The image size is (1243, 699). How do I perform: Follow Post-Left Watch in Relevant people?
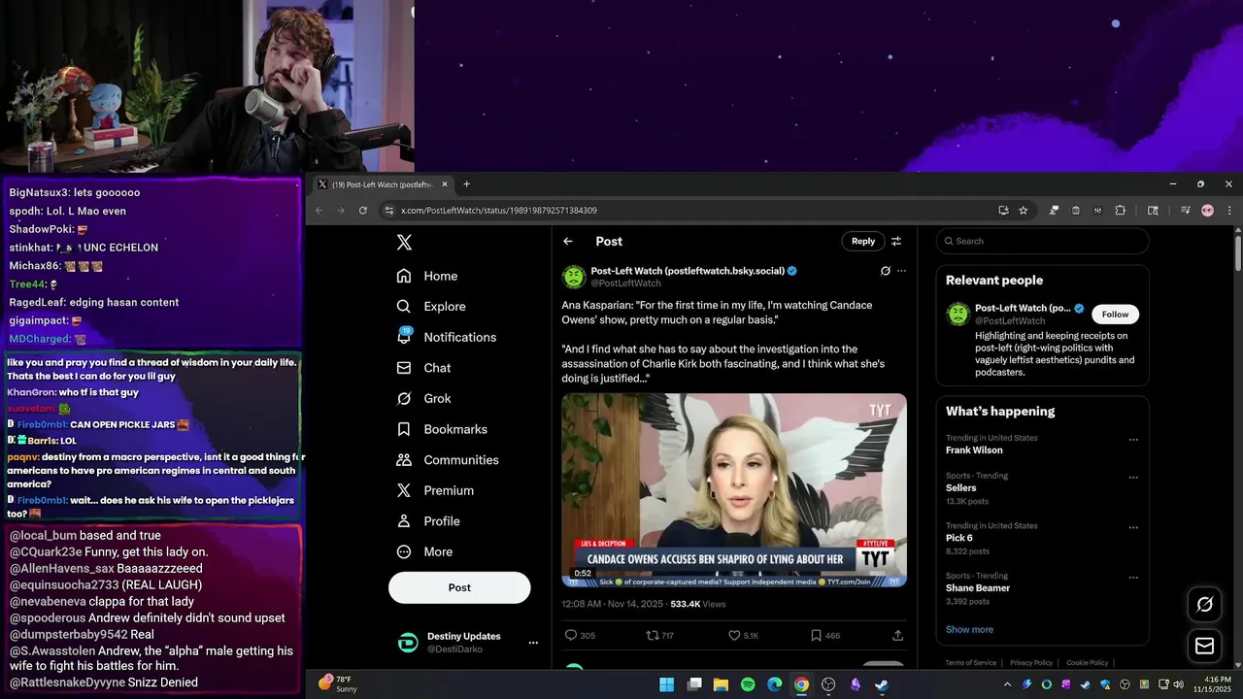(x=1115, y=315)
